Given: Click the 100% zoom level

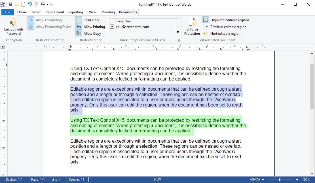Looking at the screenshot, I should click(x=306, y=180).
